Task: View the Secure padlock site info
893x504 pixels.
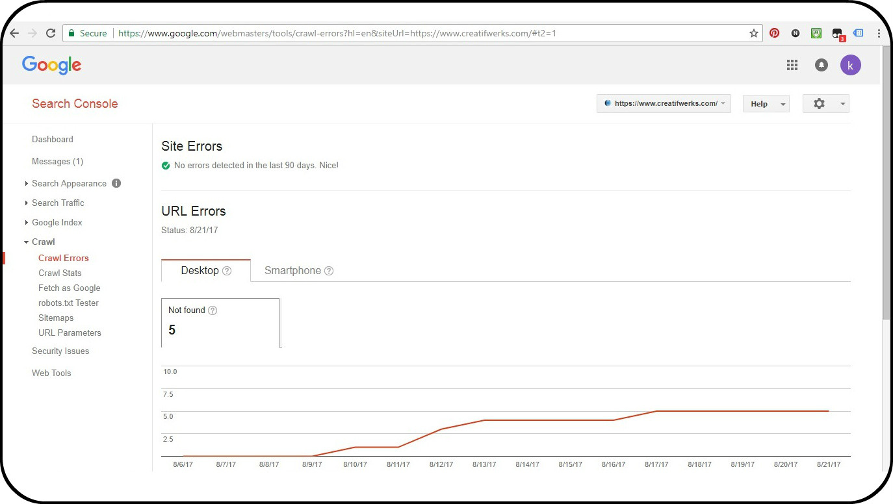Action: (x=87, y=33)
